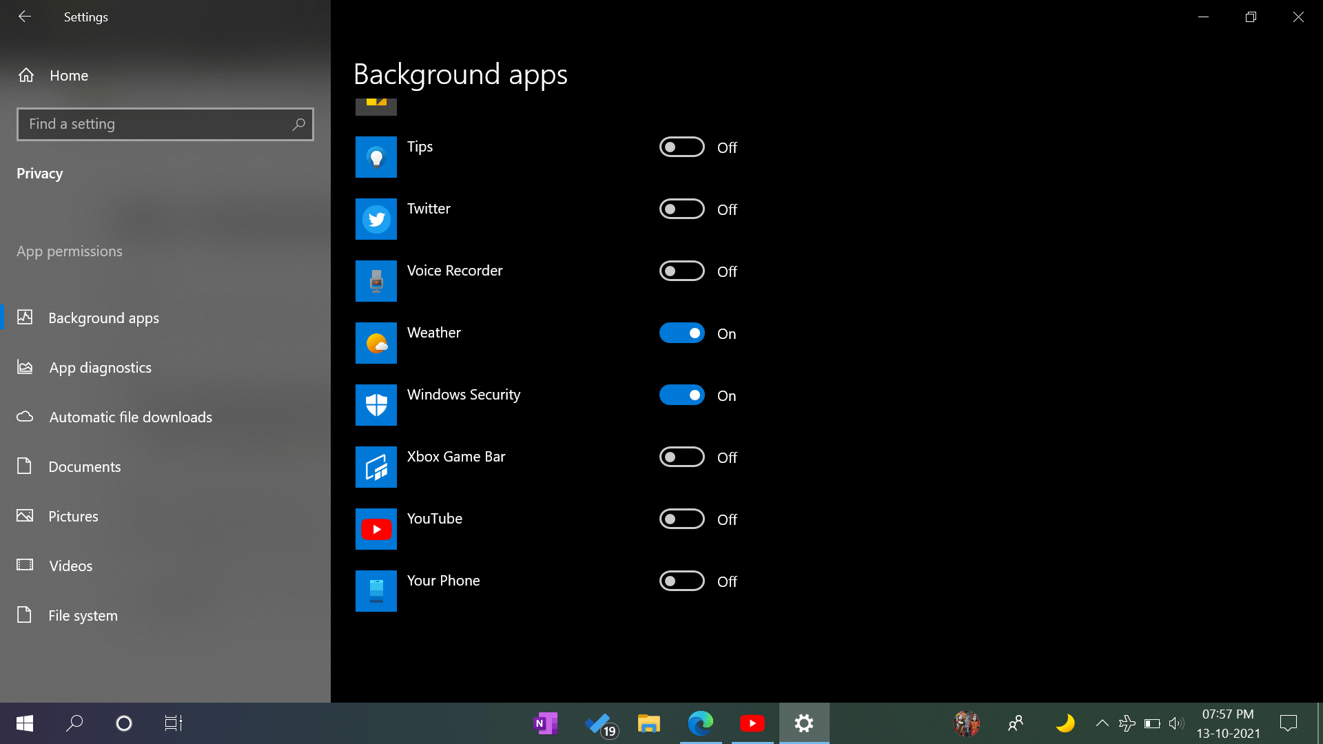Turn on the Tips background toggle
This screenshot has height=744, width=1323.
click(681, 147)
